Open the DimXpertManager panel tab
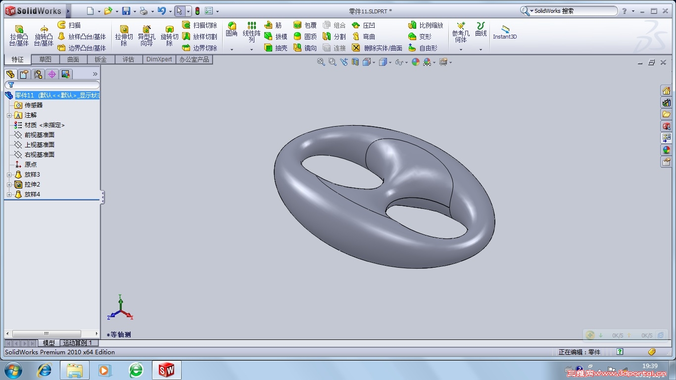The image size is (676, 380). [52, 74]
